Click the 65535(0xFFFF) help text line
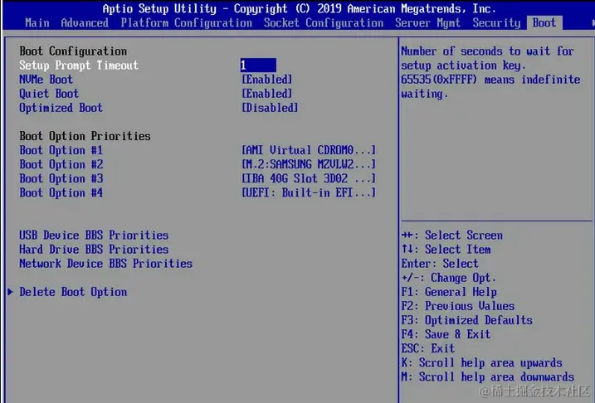595x403 pixels. tap(490, 80)
